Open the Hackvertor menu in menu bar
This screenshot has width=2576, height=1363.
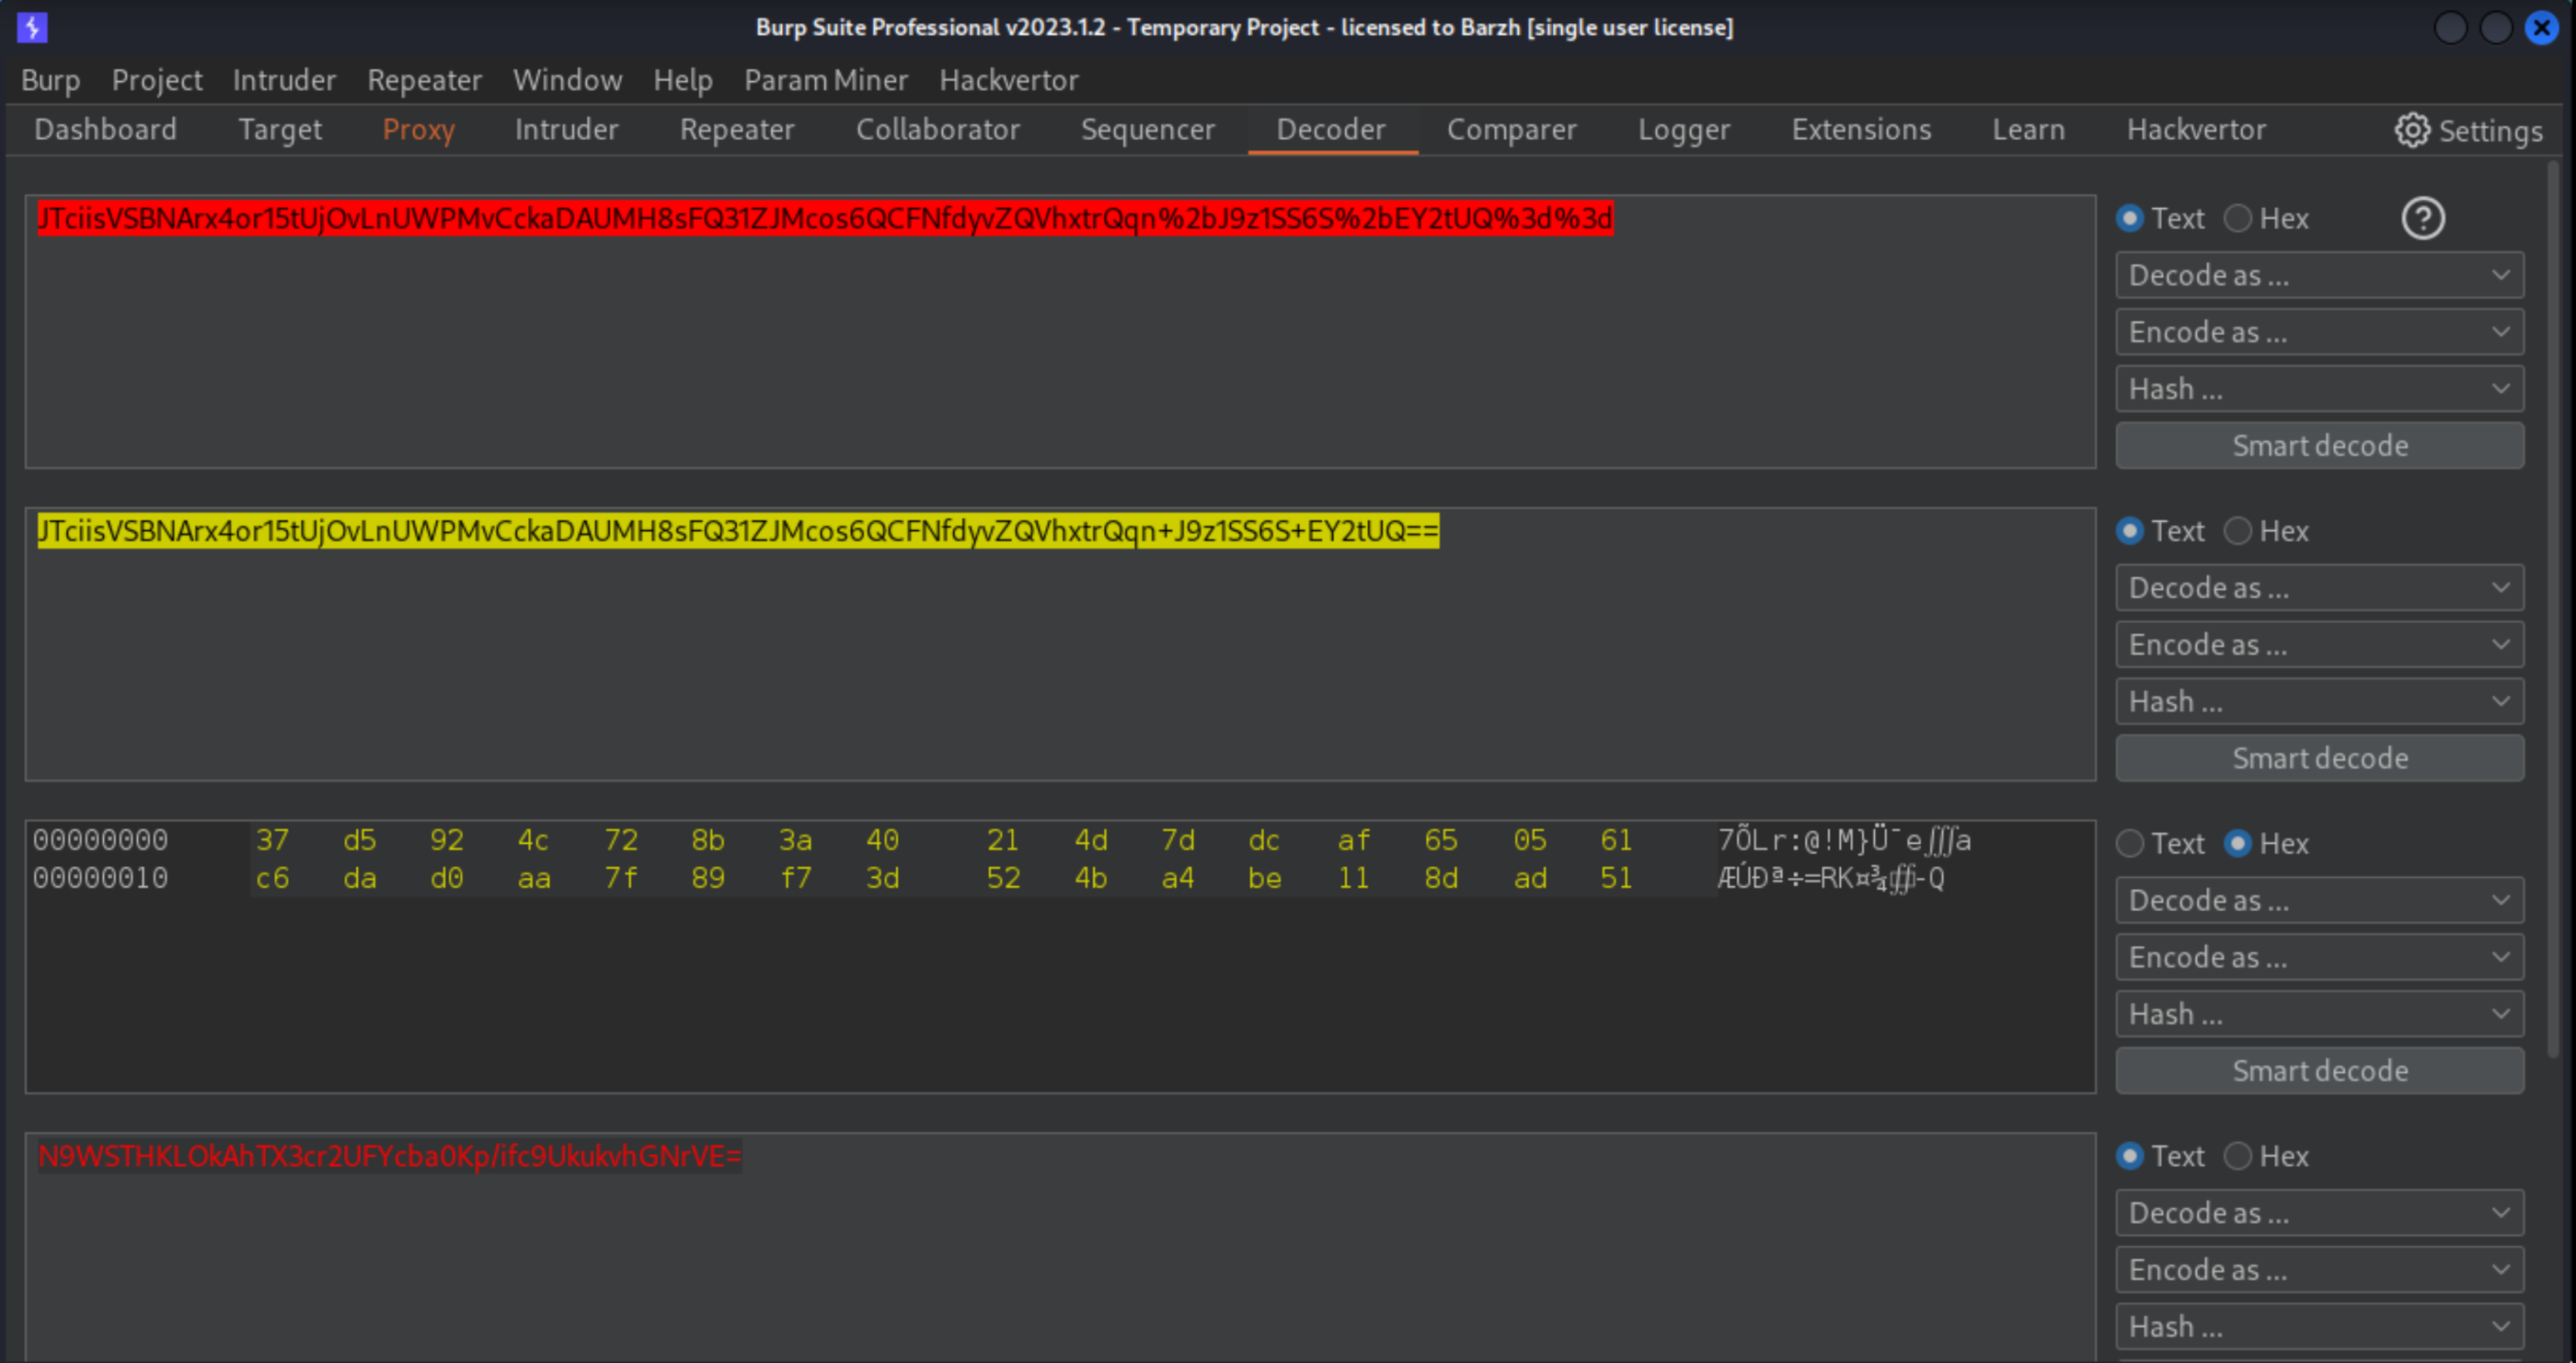[1008, 80]
